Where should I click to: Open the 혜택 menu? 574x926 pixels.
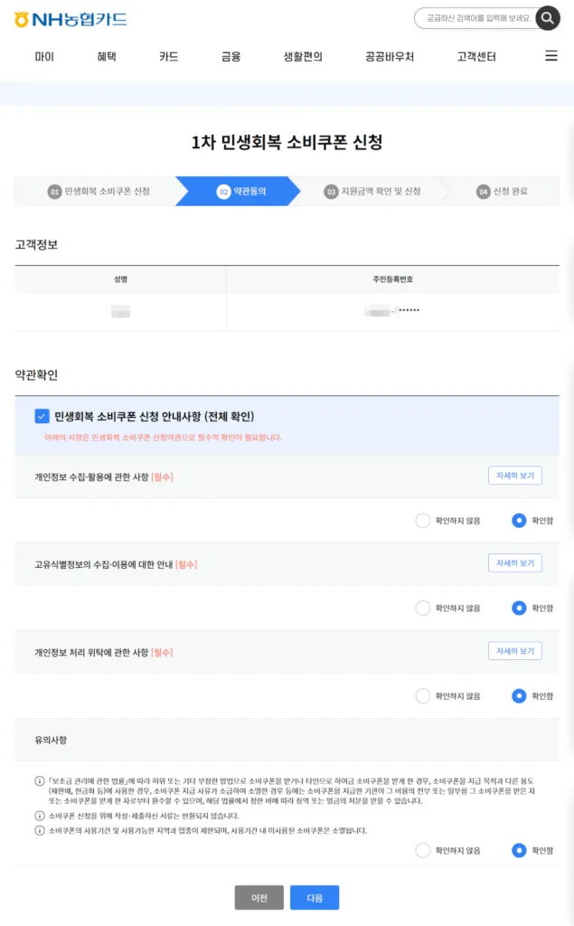pos(107,57)
